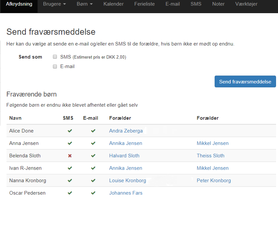Visit Peter Kronborg parent link
The width and height of the screenshot is (278, 225).
pyautogui.click(x=214, y=181)
